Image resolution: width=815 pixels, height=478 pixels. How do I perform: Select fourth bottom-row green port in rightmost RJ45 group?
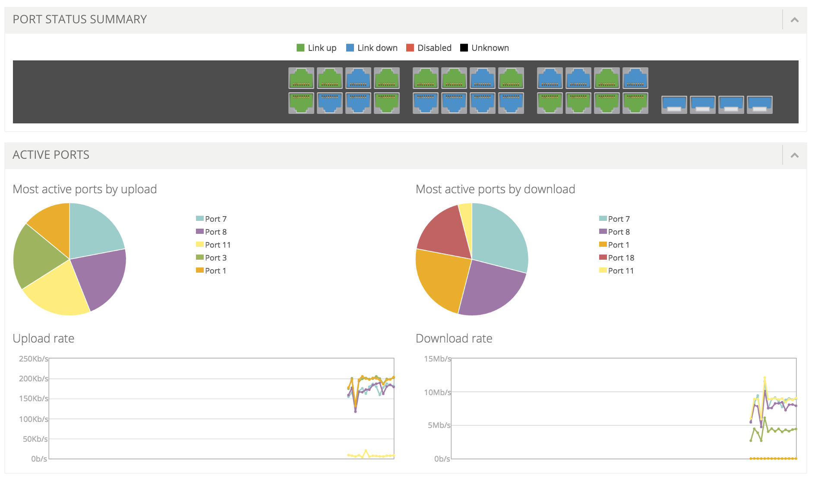click(635, 103)
